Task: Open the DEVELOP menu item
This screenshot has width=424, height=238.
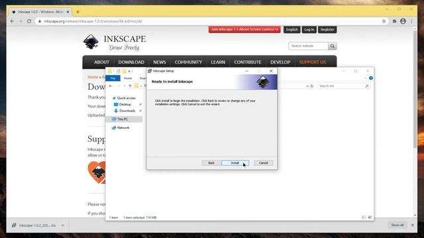Action: tap(280, 62)
